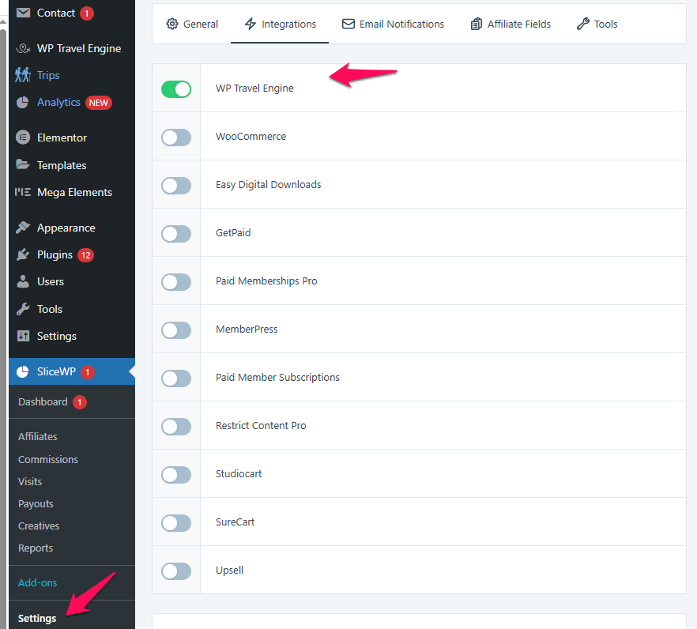Open Analytics via its pie chart icon
The image size is (697, 629).
coord(23,102)
